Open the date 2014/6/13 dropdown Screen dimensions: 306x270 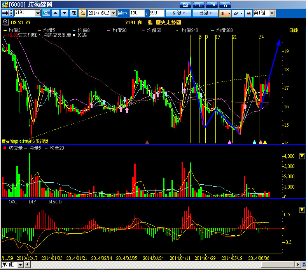114,13
